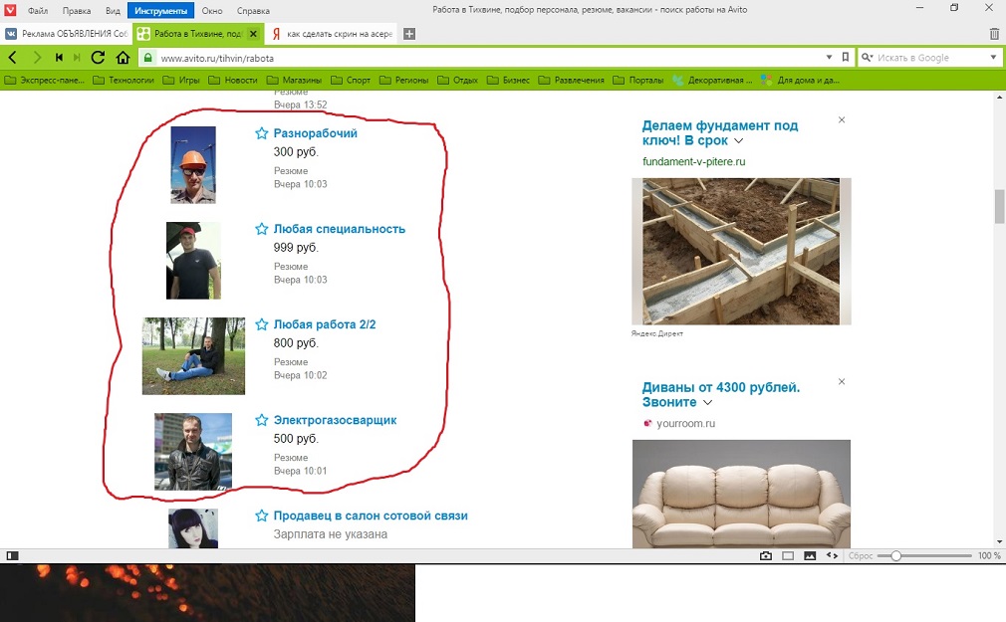Switch to the Реклама ОБЪЯВЛЕНИЯ tab
Viewport: 1006px width, 622px height.
pyautogui.click(x=67, y=34)
